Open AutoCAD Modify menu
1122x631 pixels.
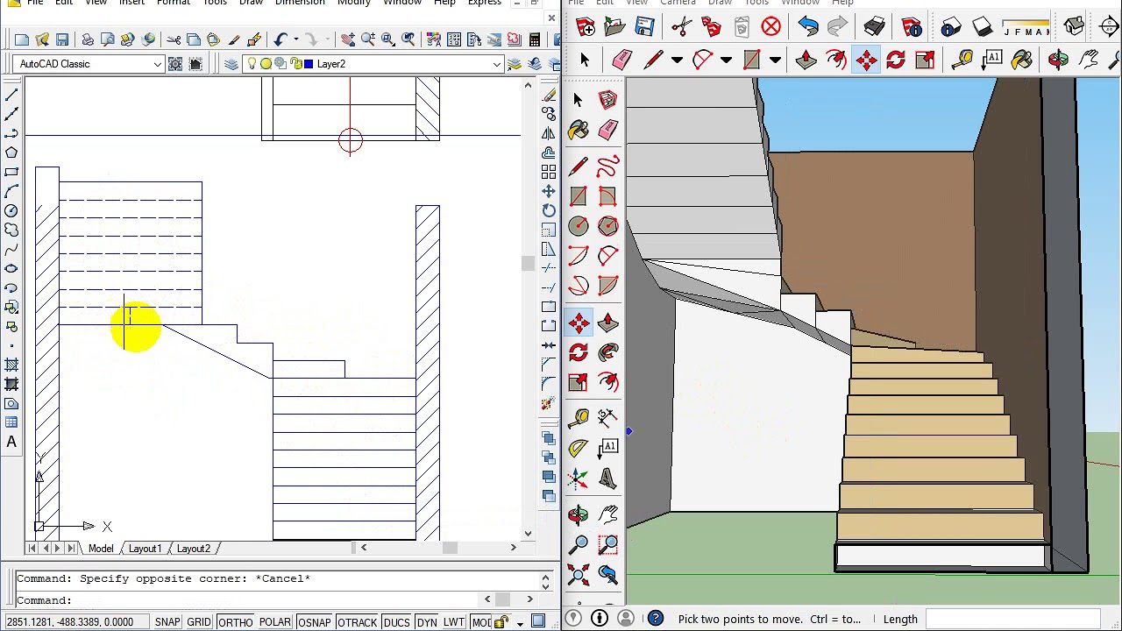coord(354,3)
